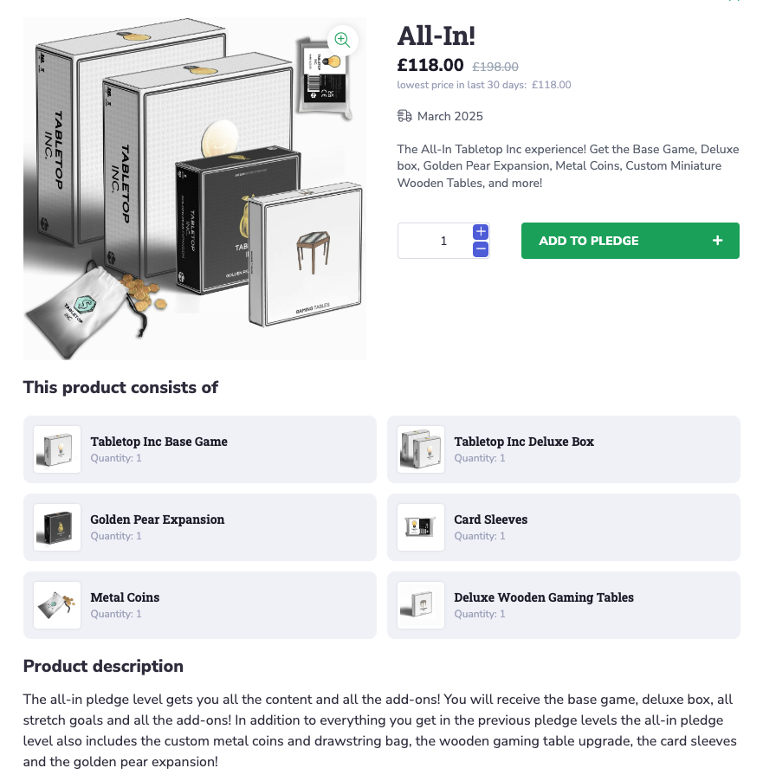This screenshot has height=781, width=763.
Task: Increase quantity with the plus stepper
Action: [481, 231]
